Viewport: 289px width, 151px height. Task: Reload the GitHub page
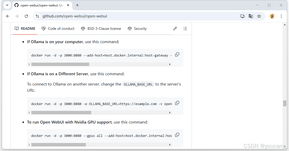26,16
